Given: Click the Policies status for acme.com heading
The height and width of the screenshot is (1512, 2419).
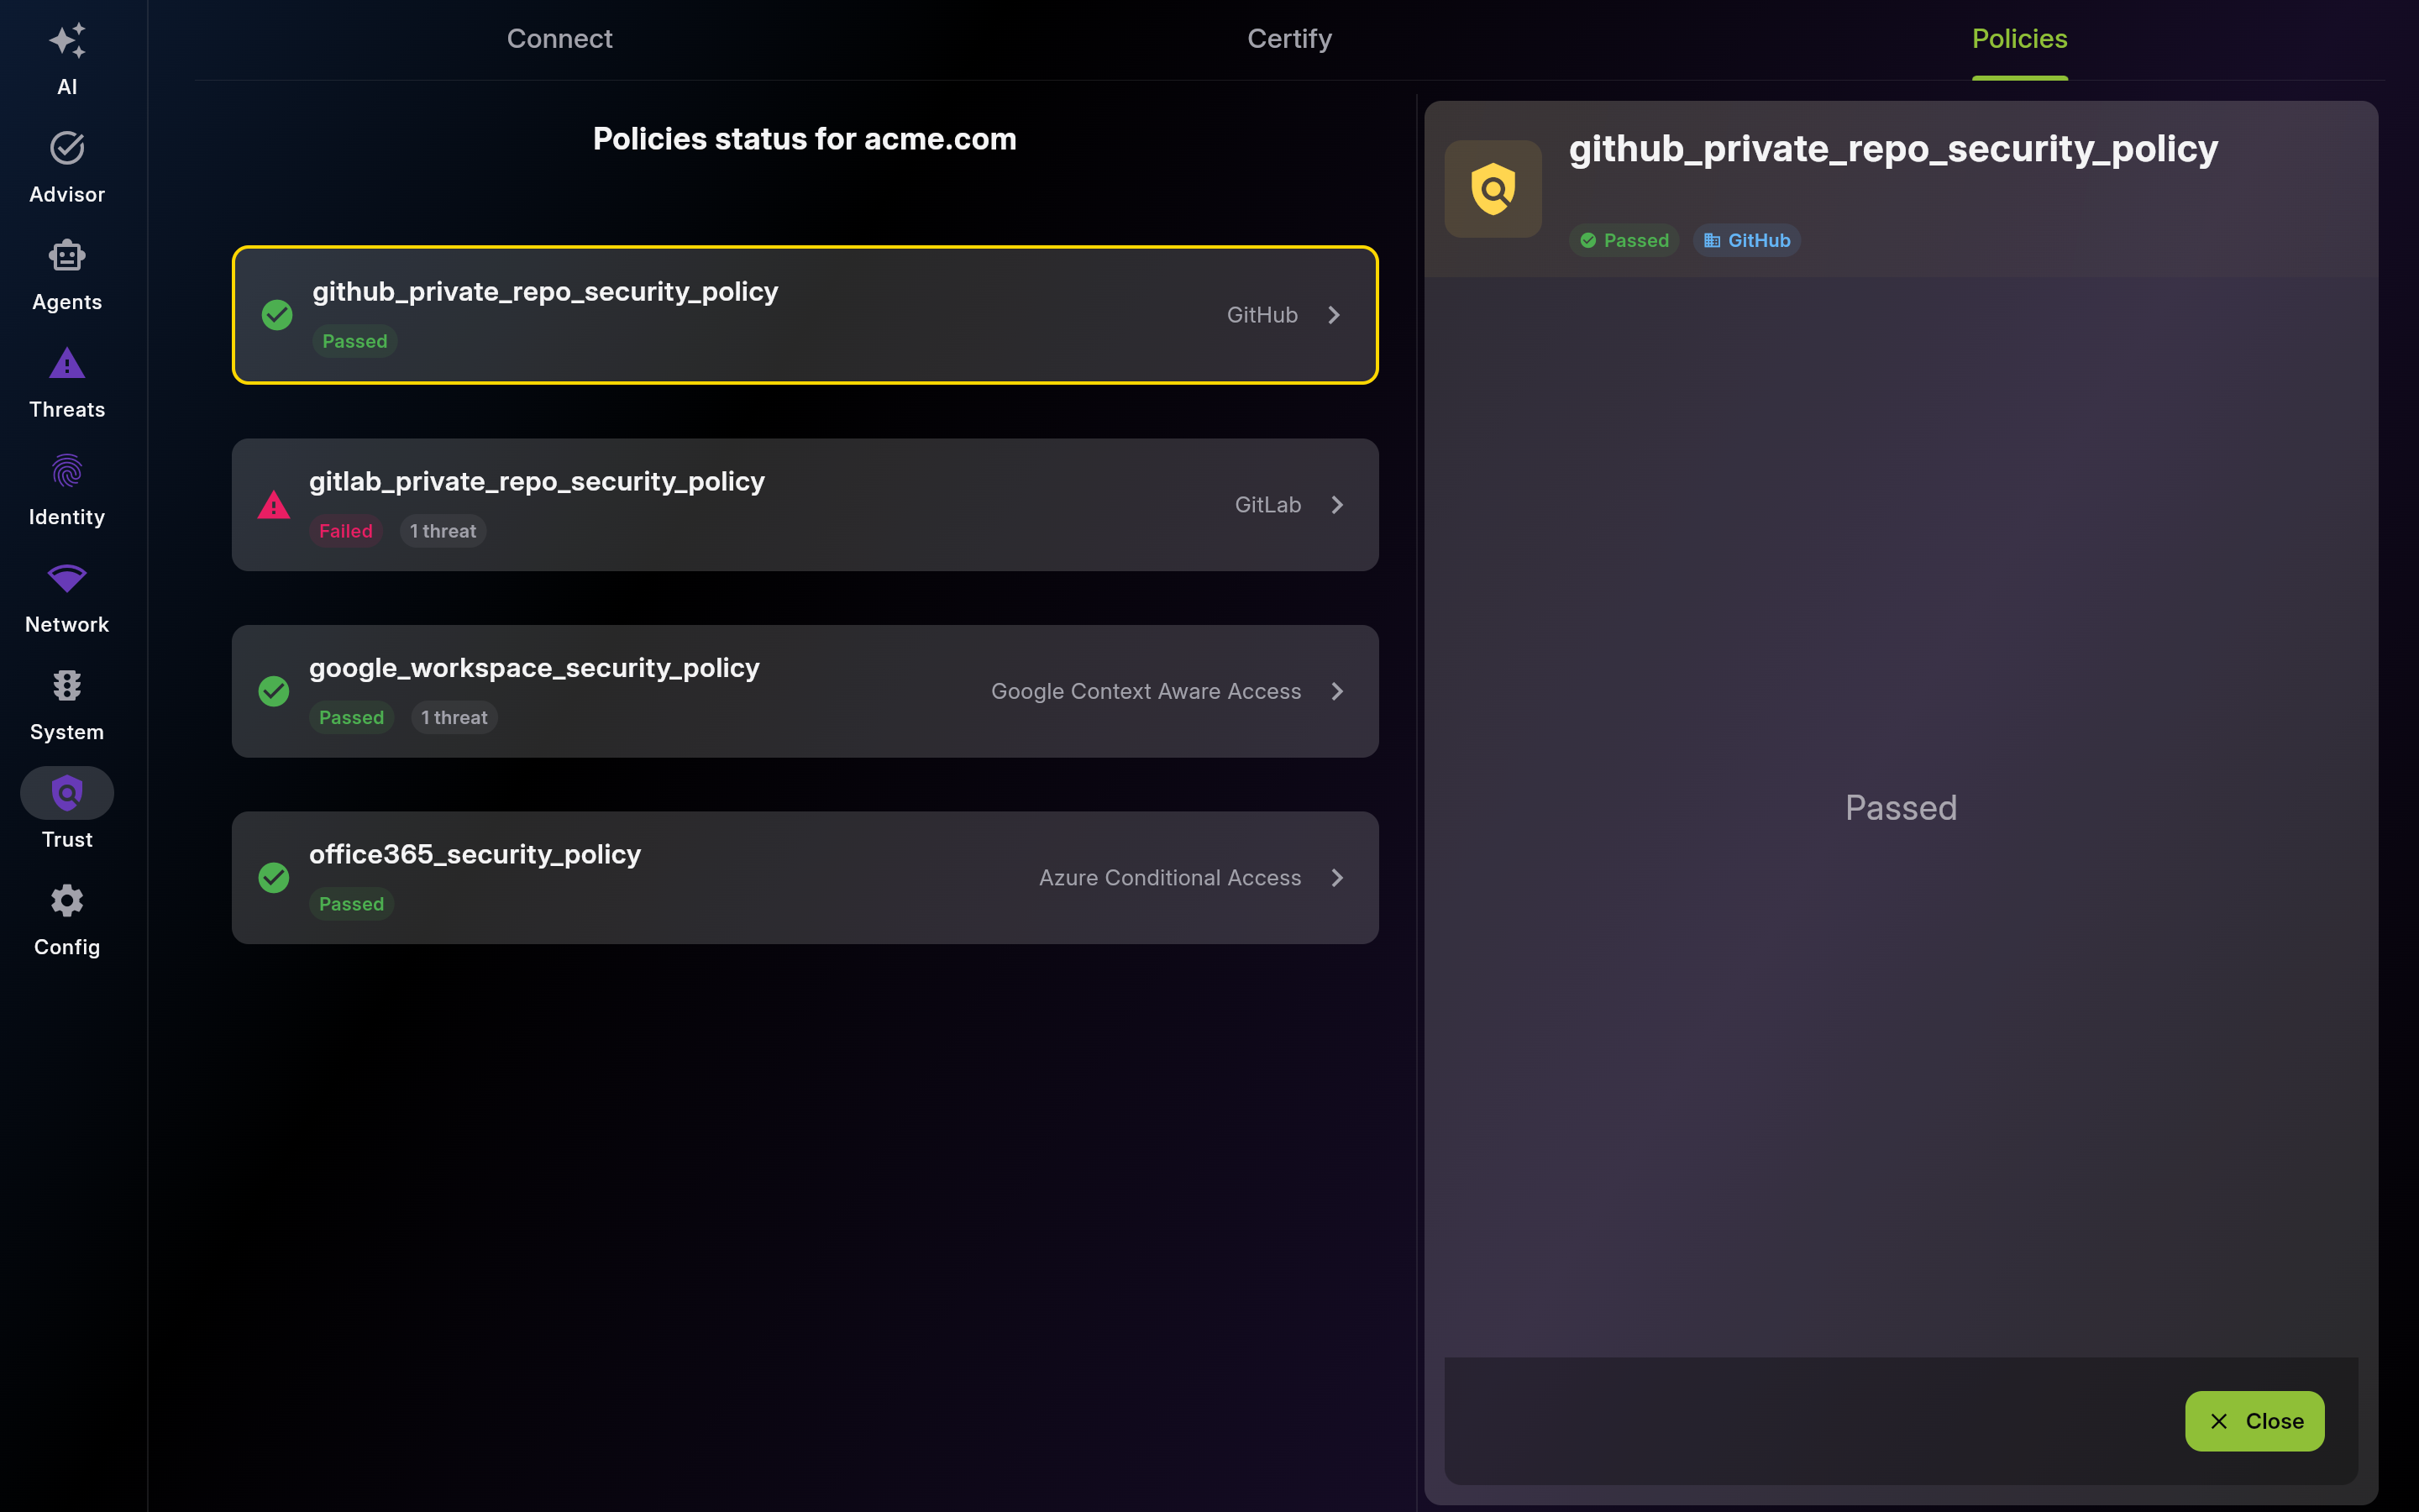Looking at the screenshot, I should [805, 139].
